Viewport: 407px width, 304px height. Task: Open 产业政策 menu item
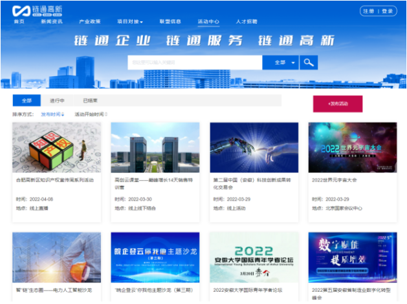[90, 21]
